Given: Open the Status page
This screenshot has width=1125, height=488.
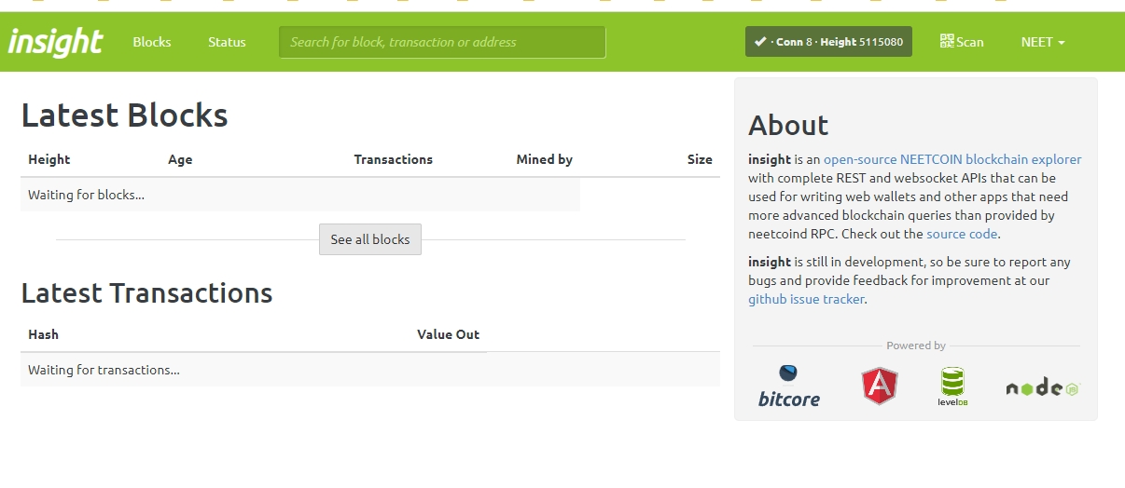Looking at the screenshot, I should pyautogui.click(x=227, y=42).
